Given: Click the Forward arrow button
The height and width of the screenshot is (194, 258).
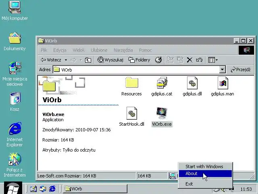Looking at the screenshot, I should point(73,60).
